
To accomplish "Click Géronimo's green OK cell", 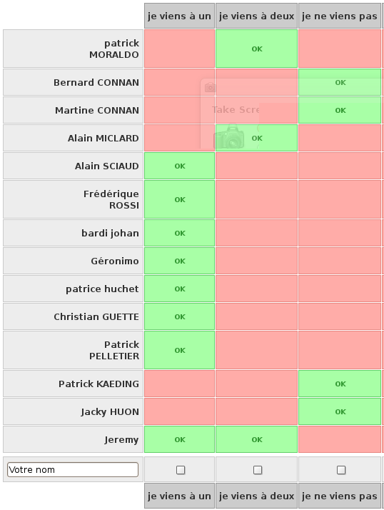I will 179,261.
